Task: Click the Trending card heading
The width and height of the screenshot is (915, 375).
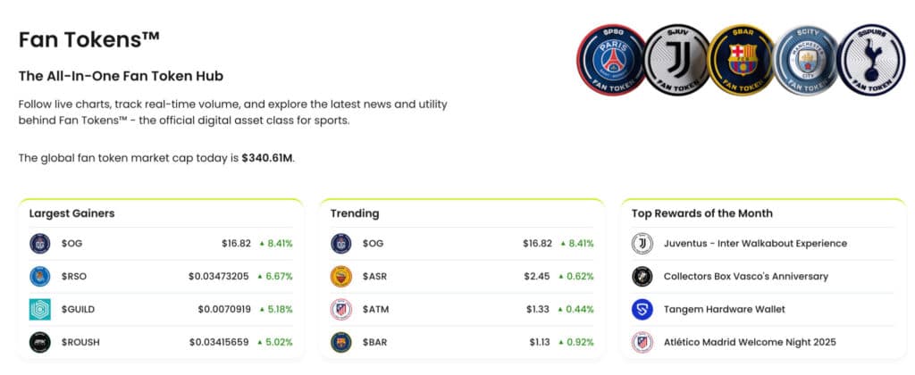Action: pos(355,213)
